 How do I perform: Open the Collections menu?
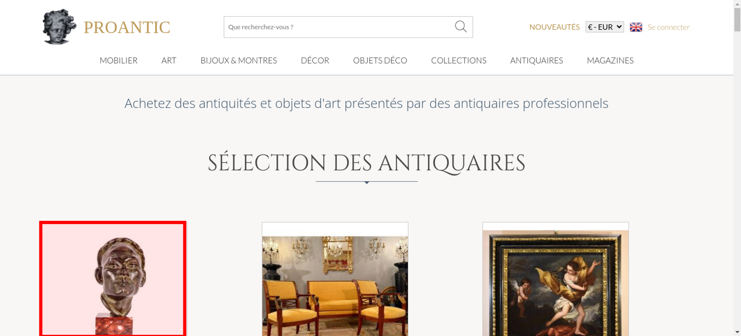coord(459,60)
